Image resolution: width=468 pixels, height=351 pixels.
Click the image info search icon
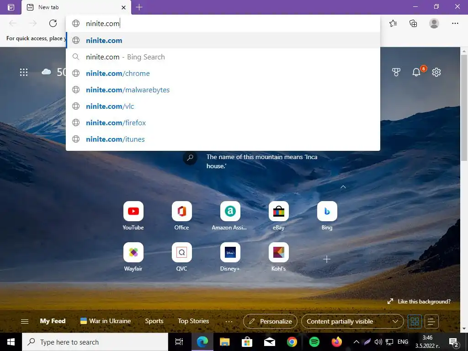click(x=190, y=158)
